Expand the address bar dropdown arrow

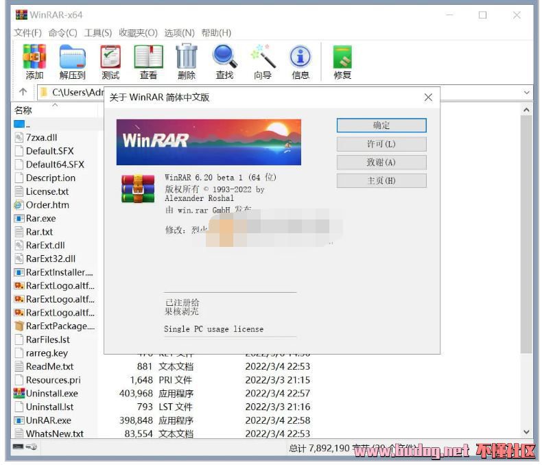click(x=526, y=93)
